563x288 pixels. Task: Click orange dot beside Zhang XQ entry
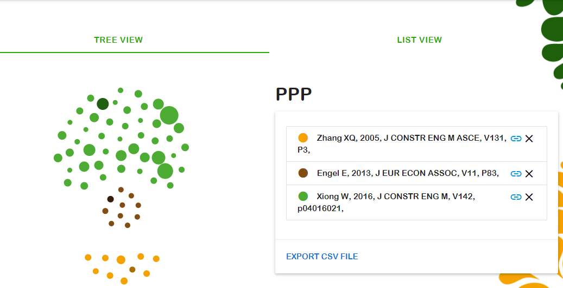click(303, 138)
